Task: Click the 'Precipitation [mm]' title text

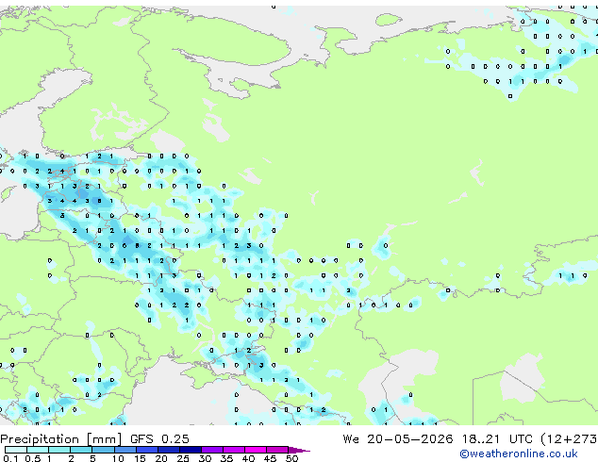Action: (61, 439)
